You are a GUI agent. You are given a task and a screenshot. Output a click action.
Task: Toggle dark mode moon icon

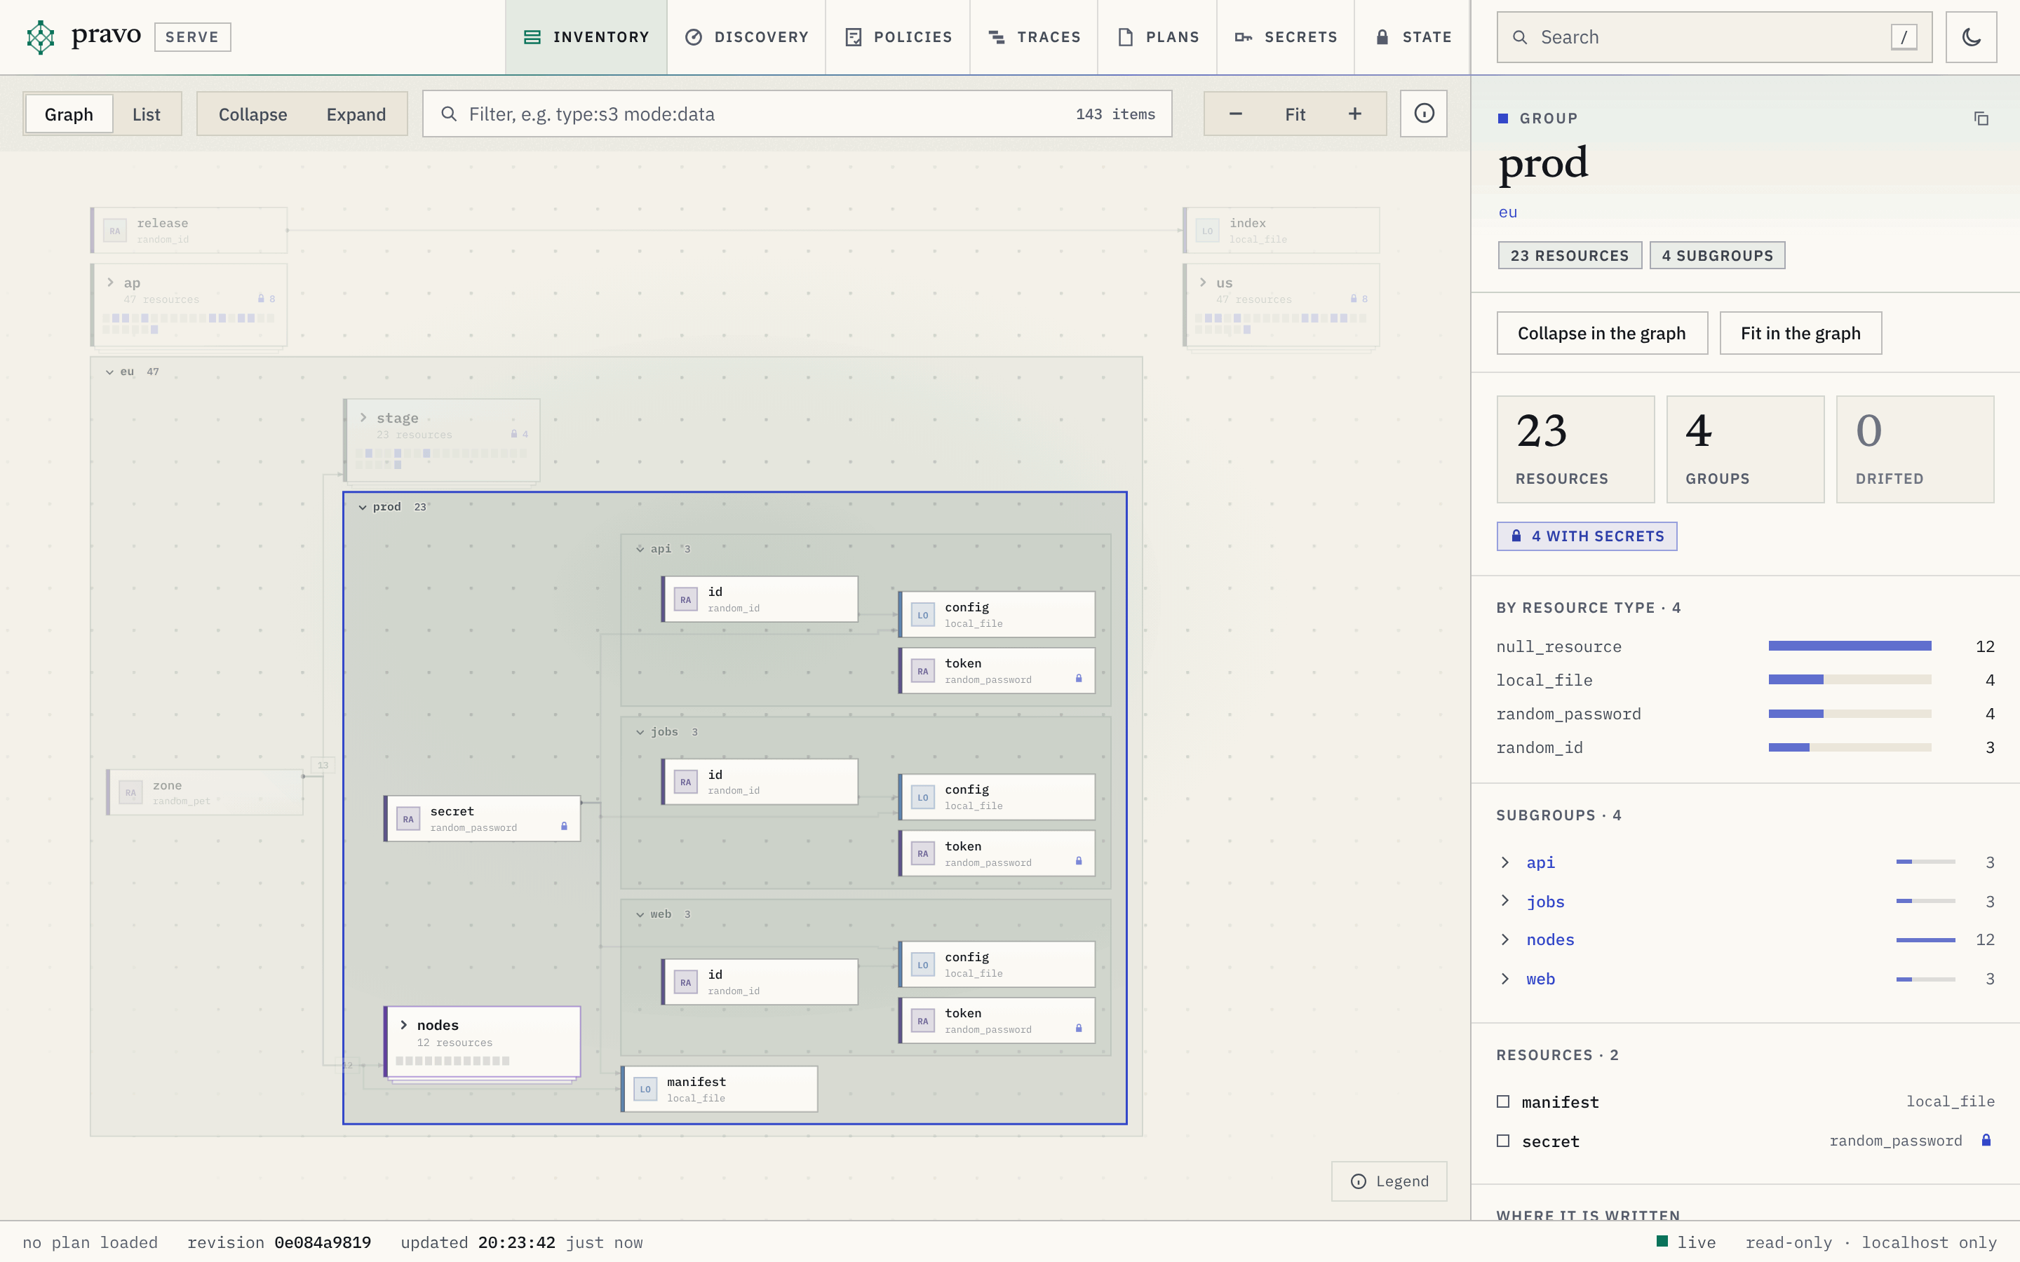tap(1971, 36)
